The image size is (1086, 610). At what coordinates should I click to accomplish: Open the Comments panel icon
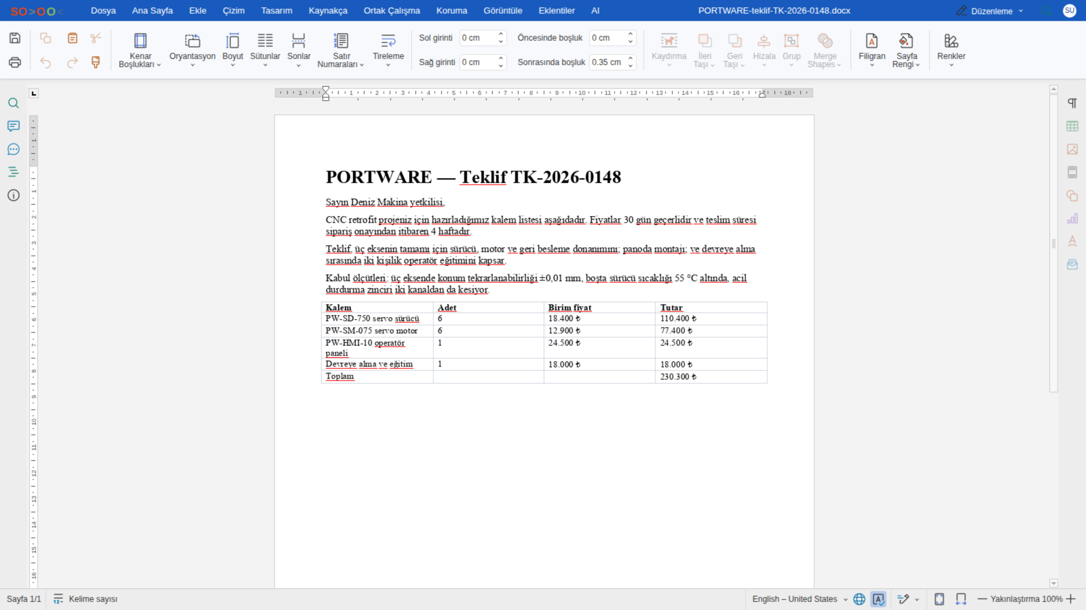pyautogui.click(x=14, y=126)
